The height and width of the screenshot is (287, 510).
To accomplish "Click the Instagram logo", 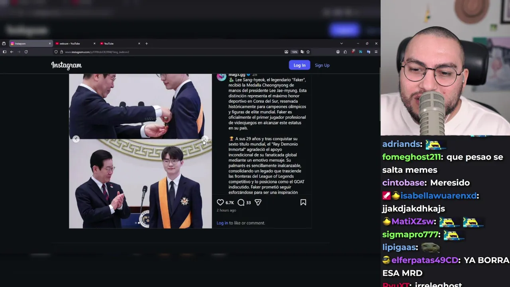I will pyautogui.click(x=66, y=65).
